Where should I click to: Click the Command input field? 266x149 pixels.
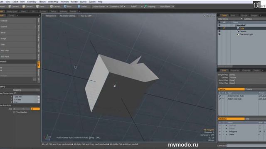[x=246, y=146]
